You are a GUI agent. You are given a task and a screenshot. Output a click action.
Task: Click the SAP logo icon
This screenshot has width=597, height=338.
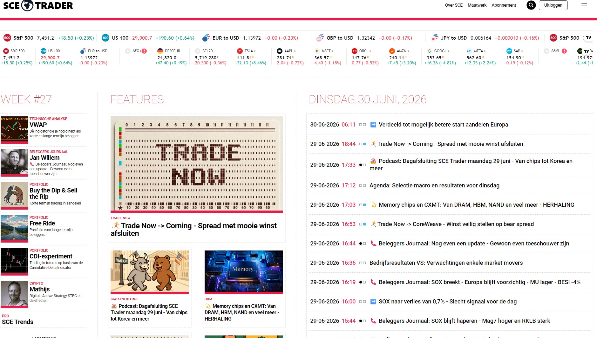[x=509, y=51]
